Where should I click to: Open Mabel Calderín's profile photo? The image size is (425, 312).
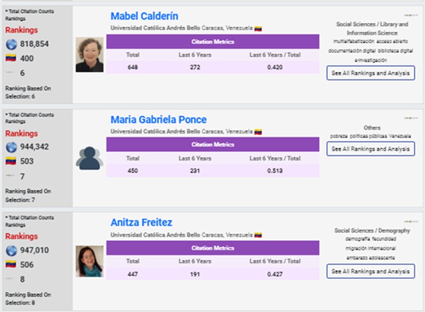(x=89, y=55)
